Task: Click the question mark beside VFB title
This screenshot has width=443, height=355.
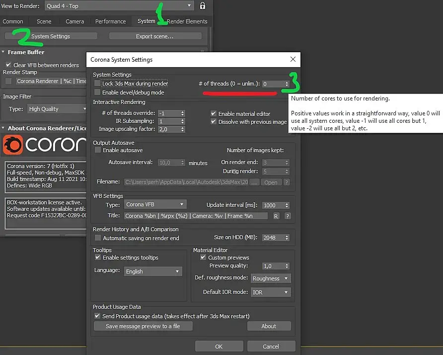Action: (x=288, y=216)
